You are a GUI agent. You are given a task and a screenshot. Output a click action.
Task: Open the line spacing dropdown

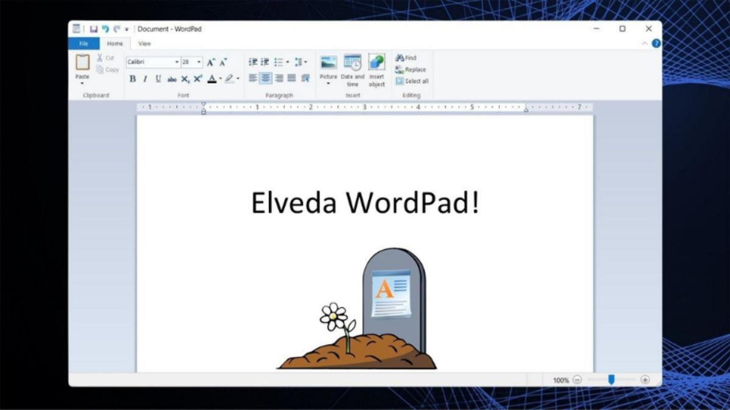306,61
